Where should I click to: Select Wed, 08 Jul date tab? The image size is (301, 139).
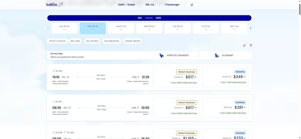point(149,28)
